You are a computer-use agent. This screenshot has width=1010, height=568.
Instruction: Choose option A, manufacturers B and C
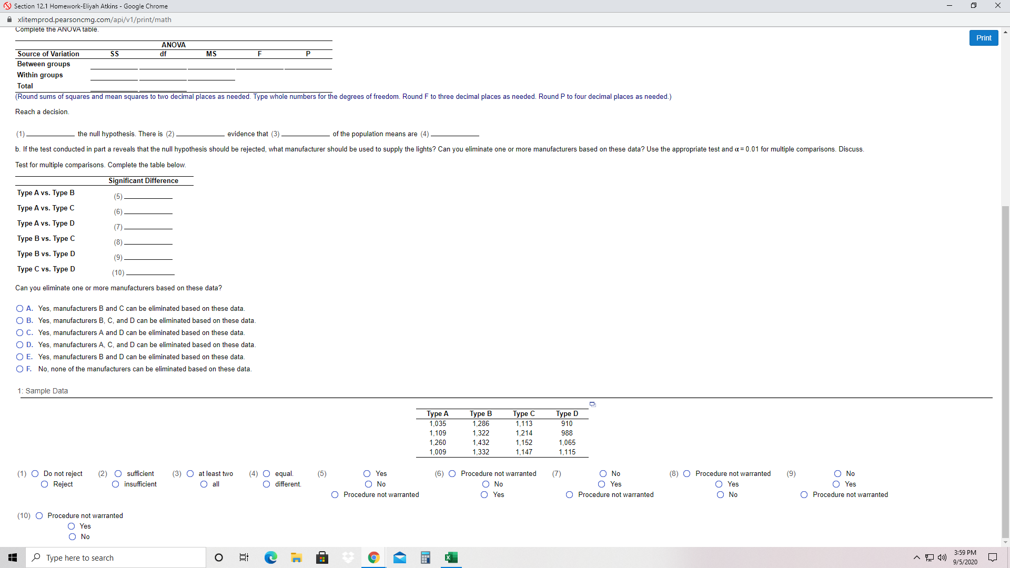(20, 309)
